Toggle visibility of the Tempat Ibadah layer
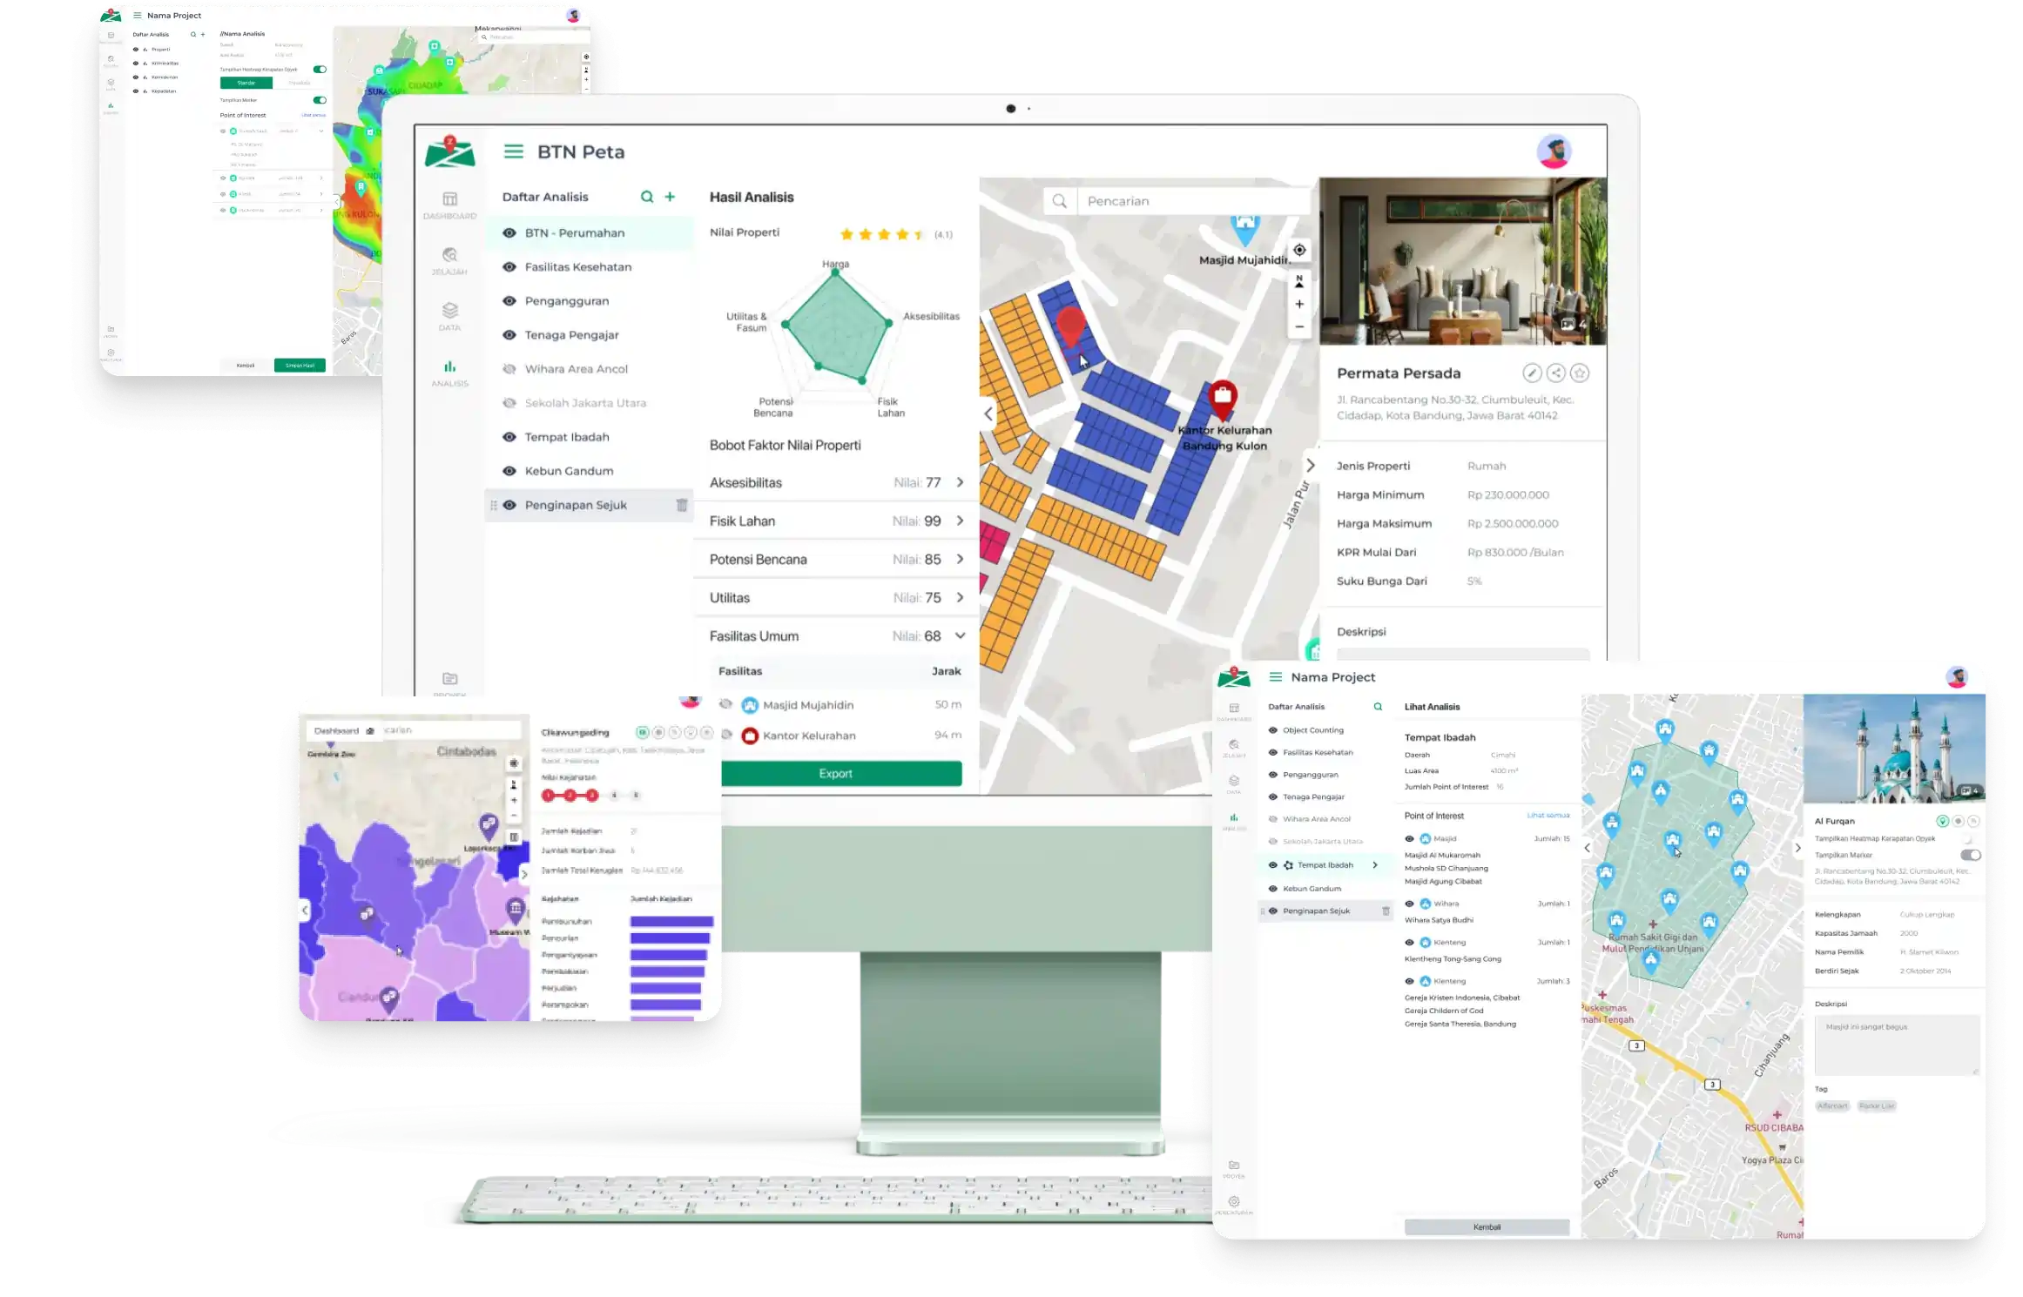The image size is (2023, 1297). [509, 437]
